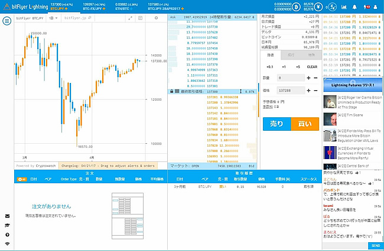
Task: Click the 取引履歴 trade history header
Action: coord(244,173)
